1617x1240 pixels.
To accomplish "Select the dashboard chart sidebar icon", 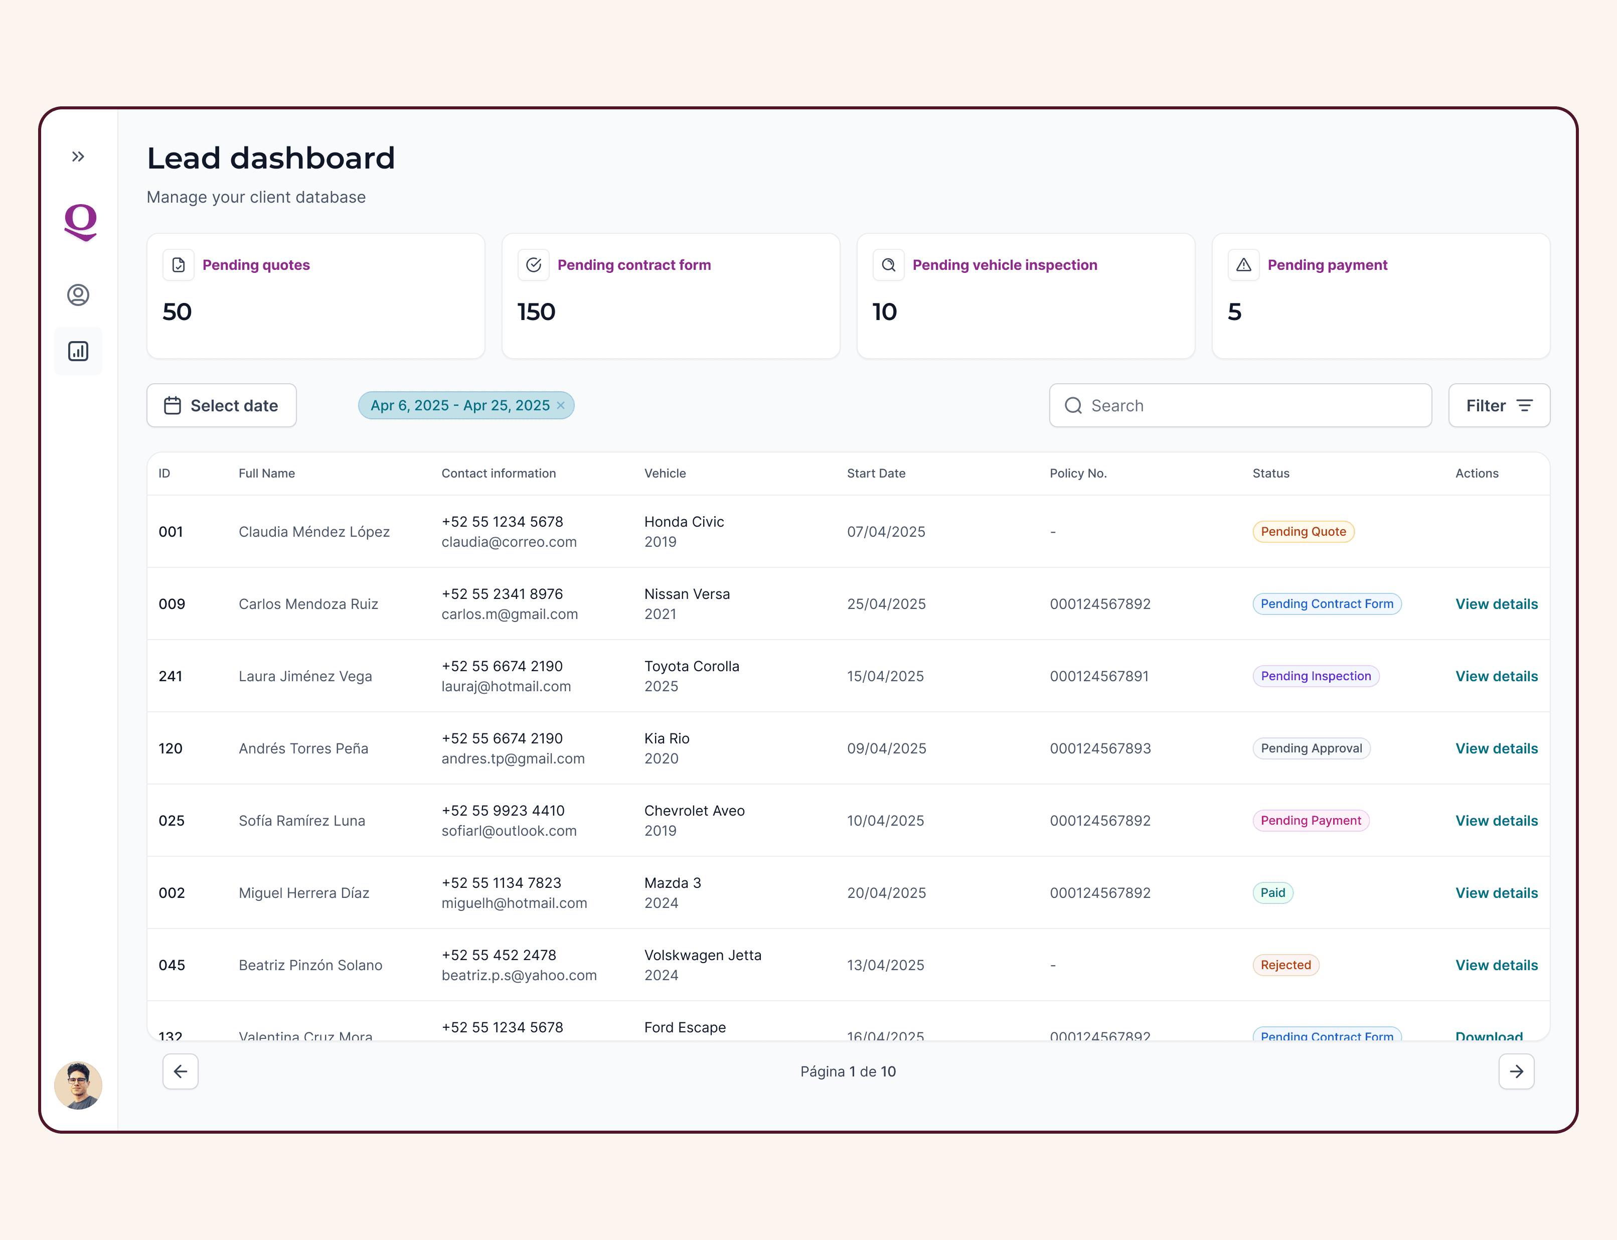I will (x=78, y=351).
